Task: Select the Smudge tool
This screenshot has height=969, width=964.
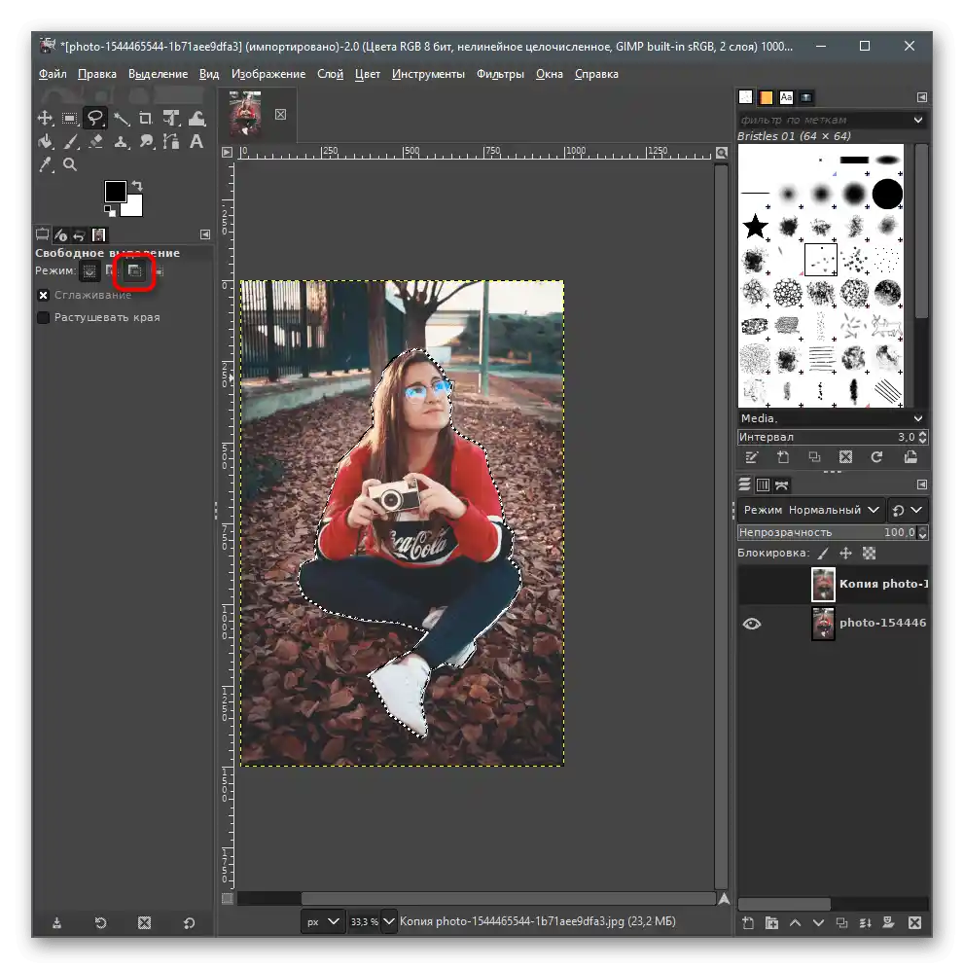Action: [146, 141]
